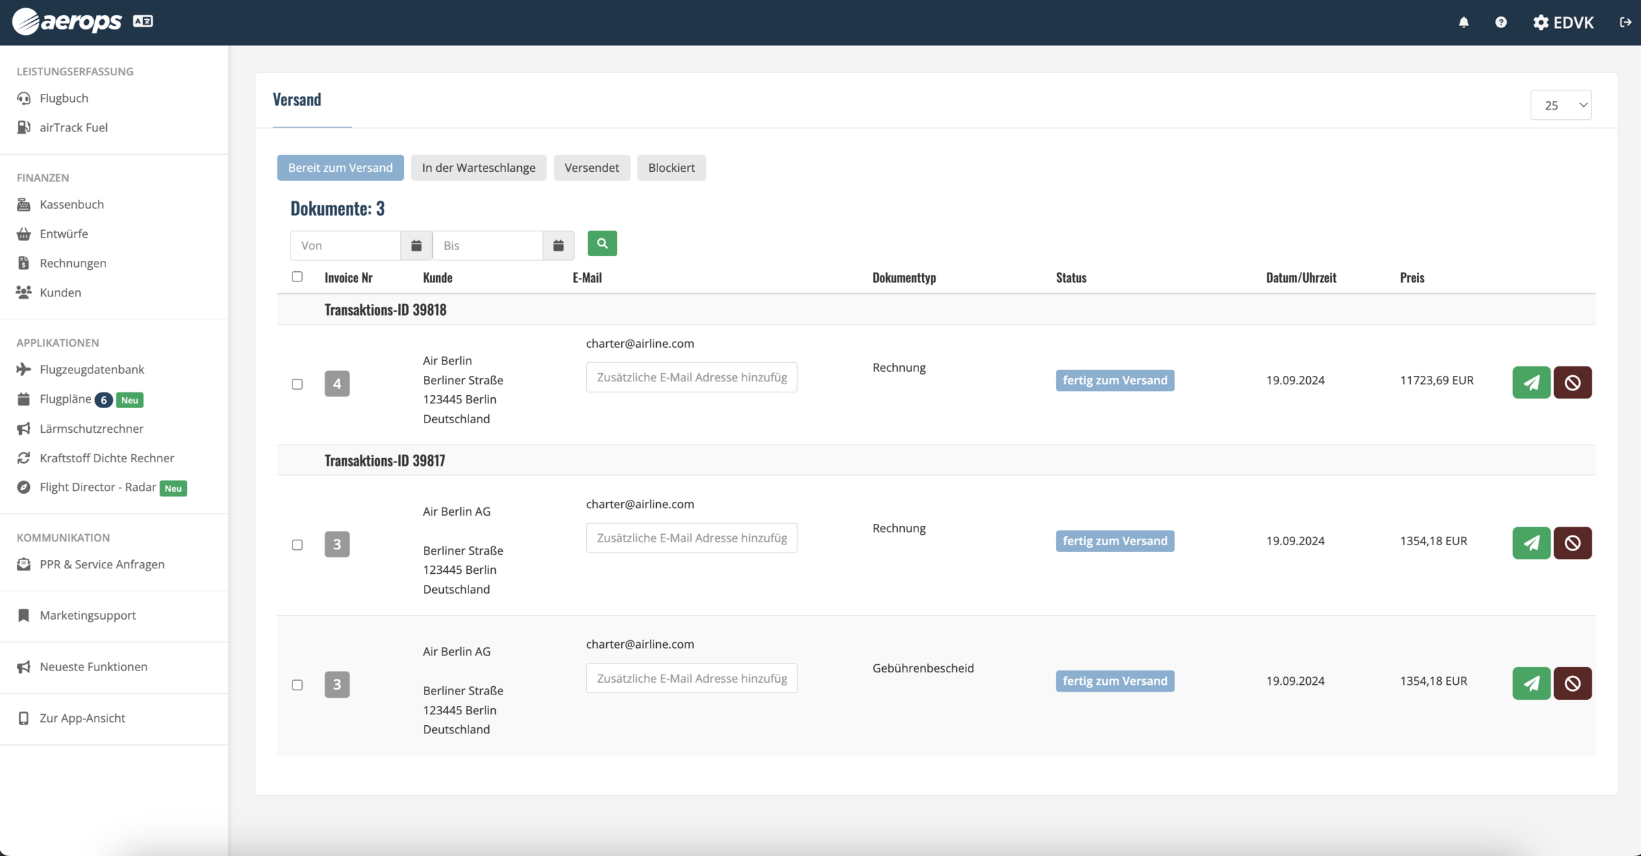
Task: Send the 1354,18 EUR Rechnung document
Action: coord(1531,543)
